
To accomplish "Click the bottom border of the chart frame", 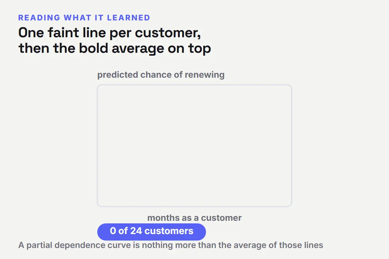I will 194,206.
